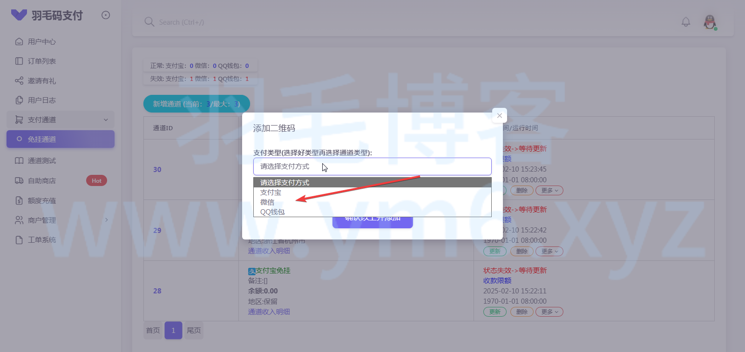Click 状态失效->等待更新 status of channel 28

click(x=515, y=270)
